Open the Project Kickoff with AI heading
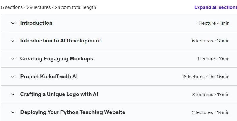Image resolution: width=237 pixels, height=121 pixels. [49, 77]
